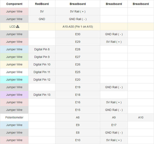The image size is (154, 144).
Task: Click the warning triangle icon next to LCD
Action: coord(17,27)
